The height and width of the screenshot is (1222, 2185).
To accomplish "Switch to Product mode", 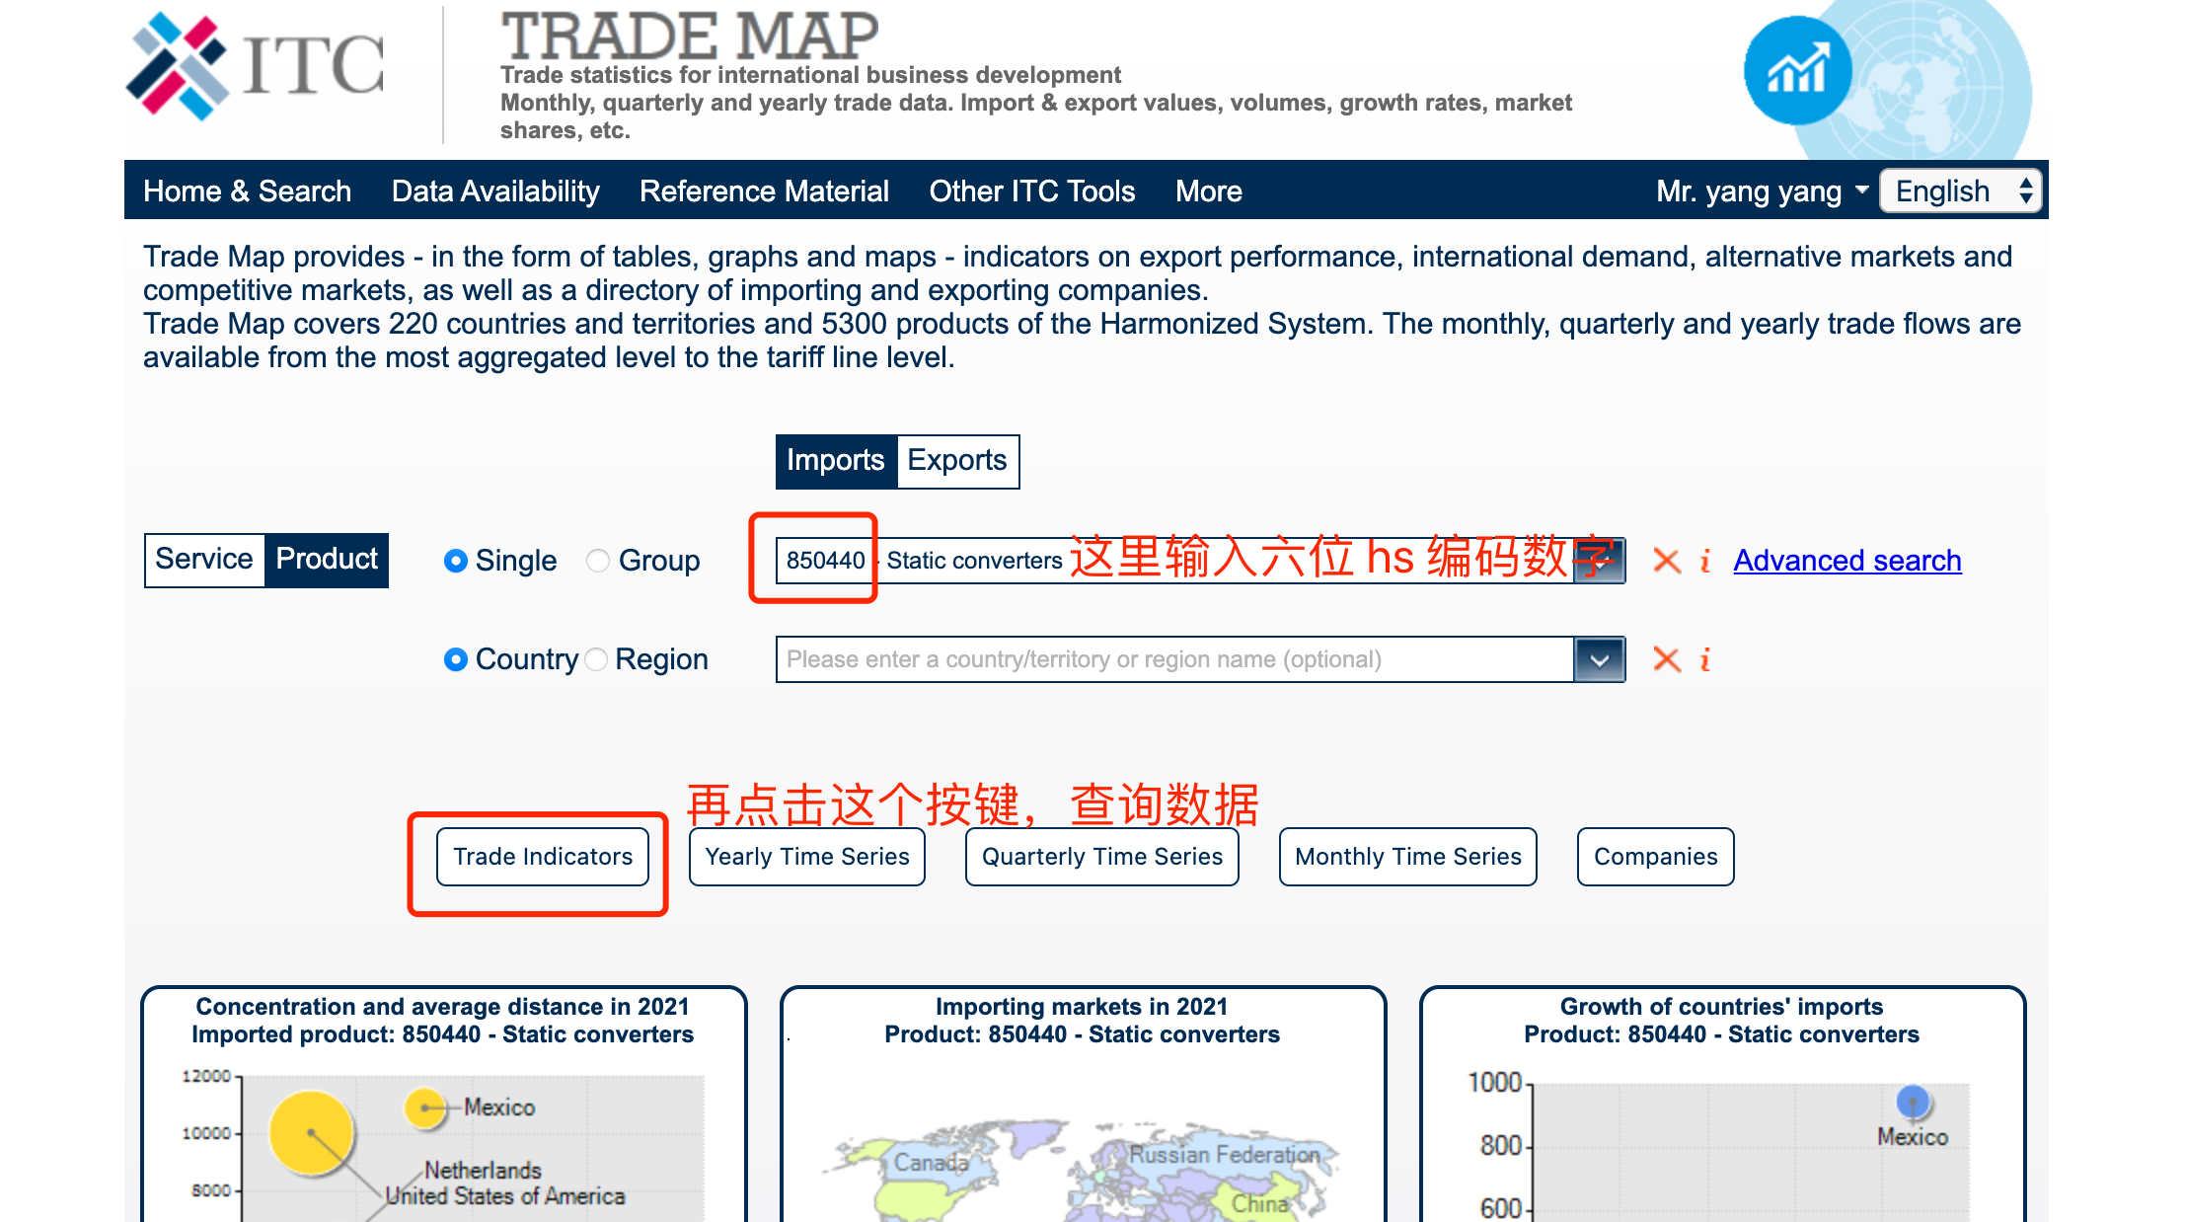I will pyautogui.click(x=327, y=560).
